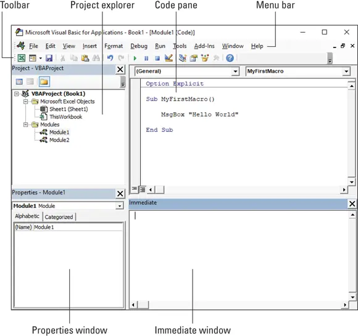The width and height of the screenshot is (358, 336).
Task: Click View Microsoft Excel toolbar icon
Action: point(22,58)
